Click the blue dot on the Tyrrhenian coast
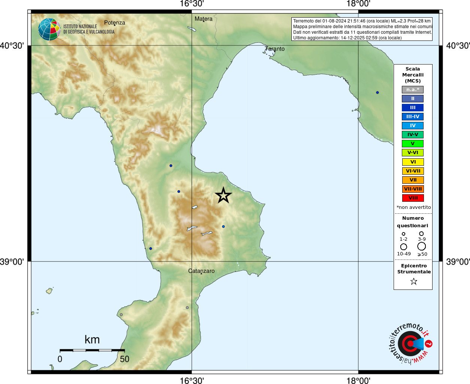 [151, 249]
